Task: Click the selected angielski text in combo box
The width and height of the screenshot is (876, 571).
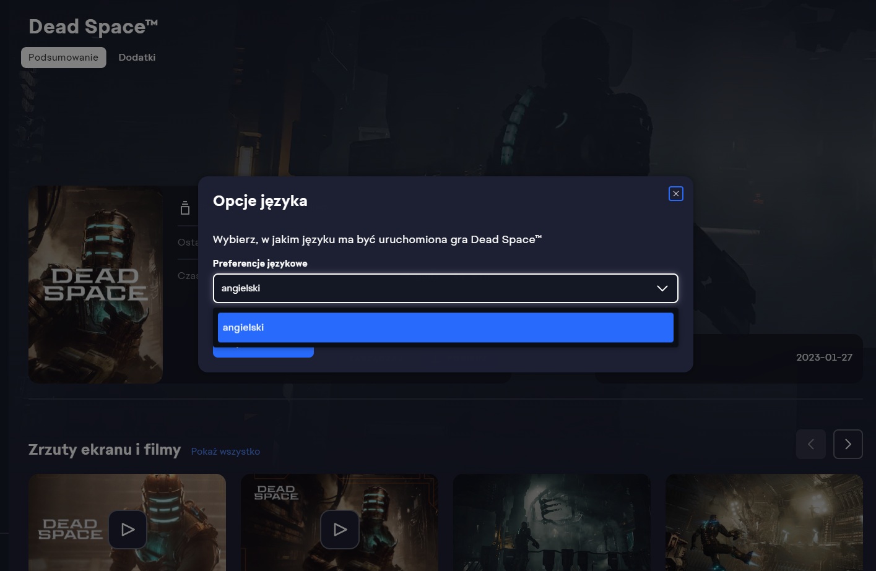Action: pyautogui.click(x=241, y=288)
